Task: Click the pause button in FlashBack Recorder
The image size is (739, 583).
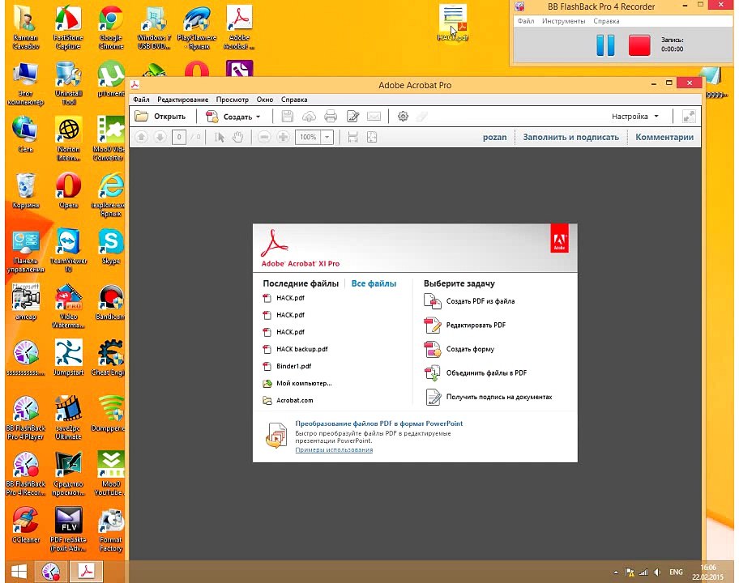Action: pyautogui.click(x=605, y=45)
